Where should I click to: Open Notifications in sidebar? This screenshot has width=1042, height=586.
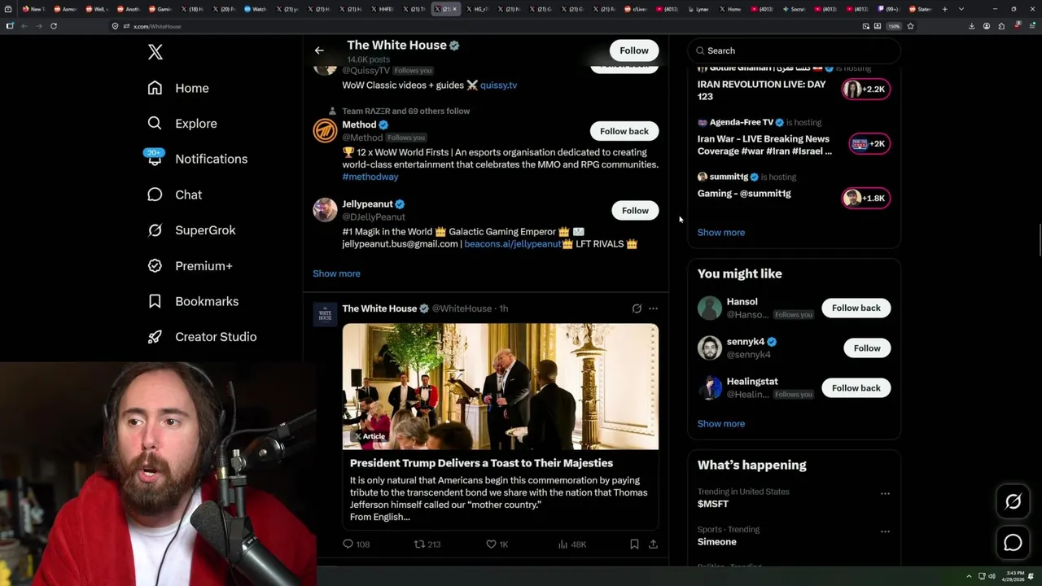tap(197, 159)
